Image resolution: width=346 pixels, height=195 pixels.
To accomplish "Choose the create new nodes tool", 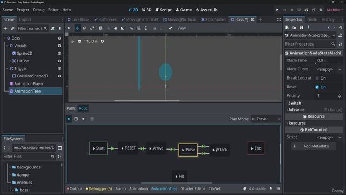I will tap(76, 119).
